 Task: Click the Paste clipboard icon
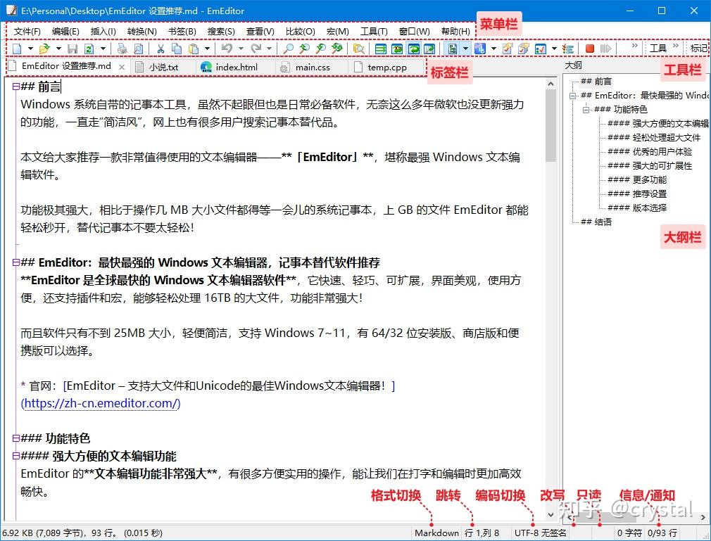194,49
